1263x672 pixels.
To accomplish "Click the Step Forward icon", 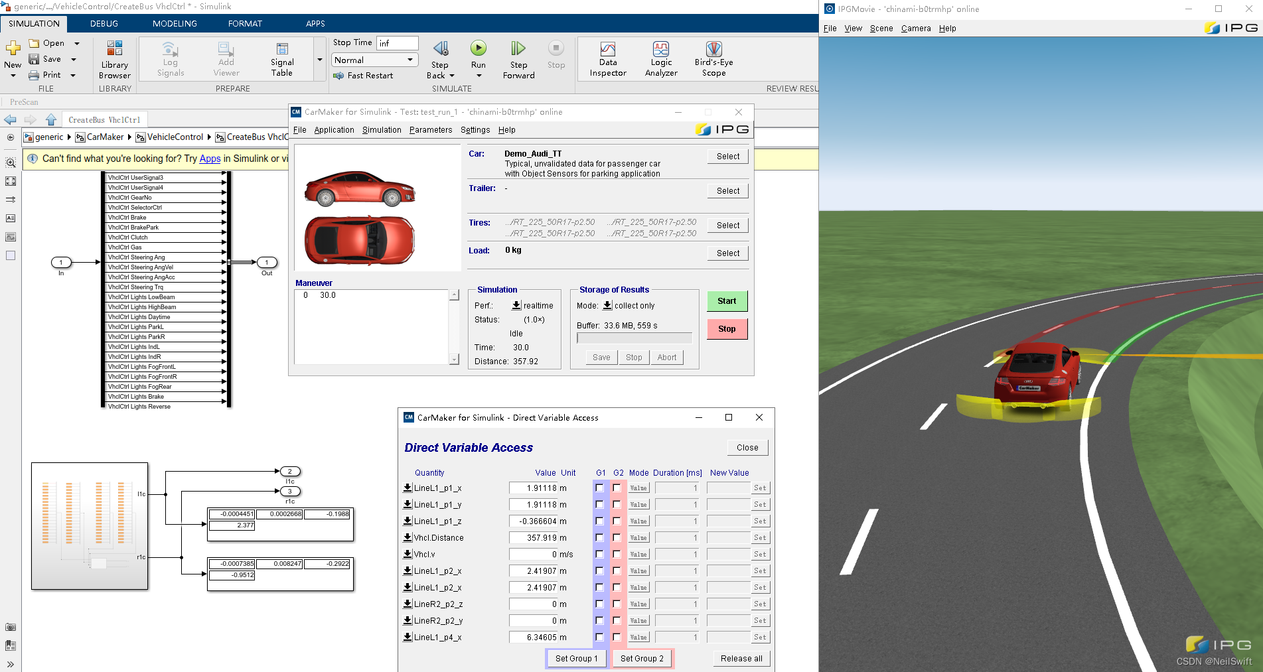I will (x=518, y=48).
